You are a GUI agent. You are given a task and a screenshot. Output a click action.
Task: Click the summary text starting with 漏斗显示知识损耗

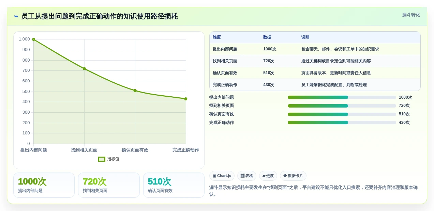(x=313, y=191)
